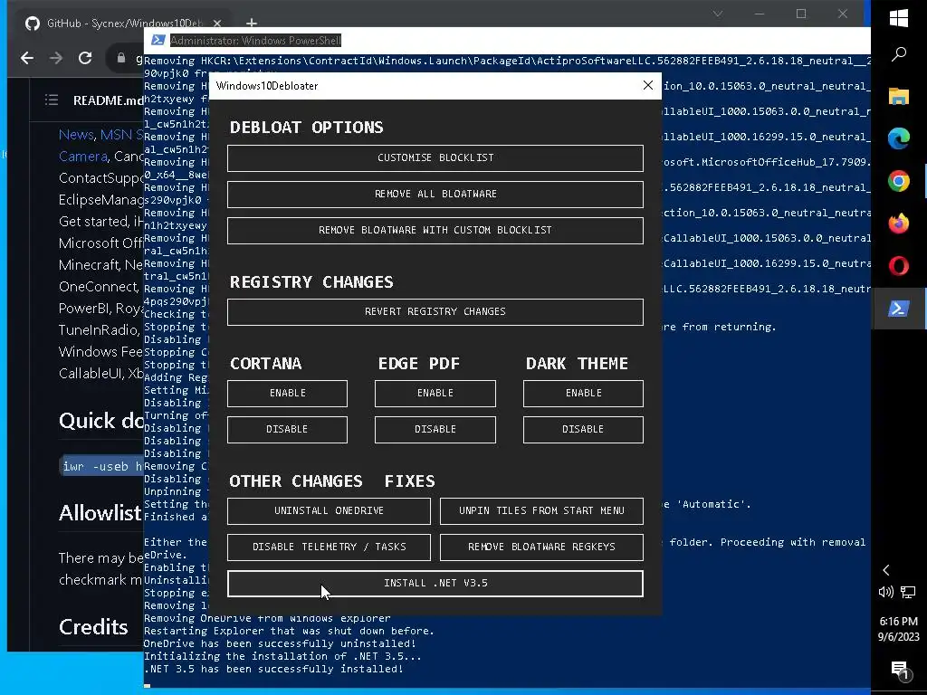Click the browser back arrow

point(27,58)
